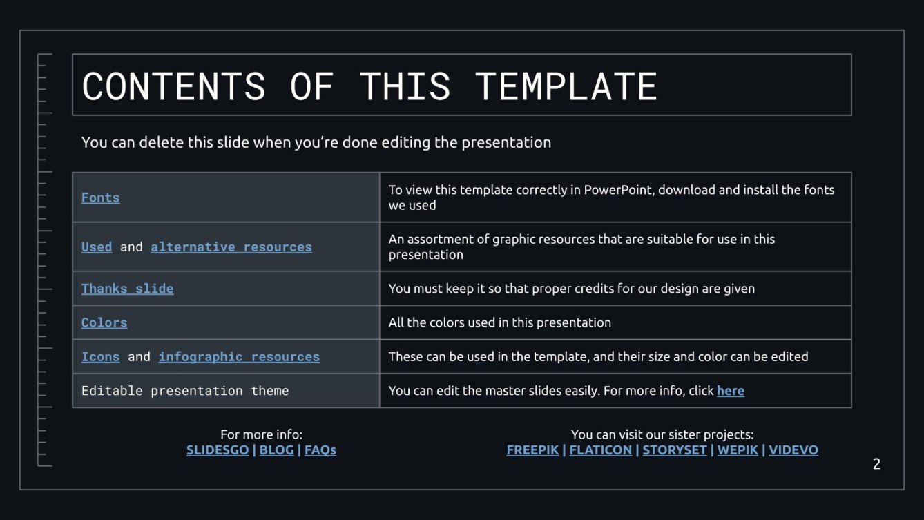
Task: Visit the VIDEVO link
Action: click(x=793, y=450)
